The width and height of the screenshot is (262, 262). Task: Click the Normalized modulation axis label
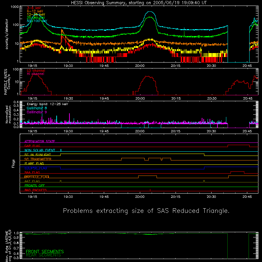click(x=8, y=114)
